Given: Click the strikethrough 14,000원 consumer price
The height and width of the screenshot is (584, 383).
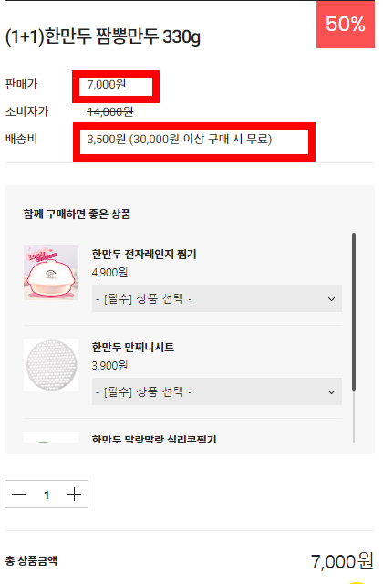Looking at the screenshot, I should tap(110, 111).
